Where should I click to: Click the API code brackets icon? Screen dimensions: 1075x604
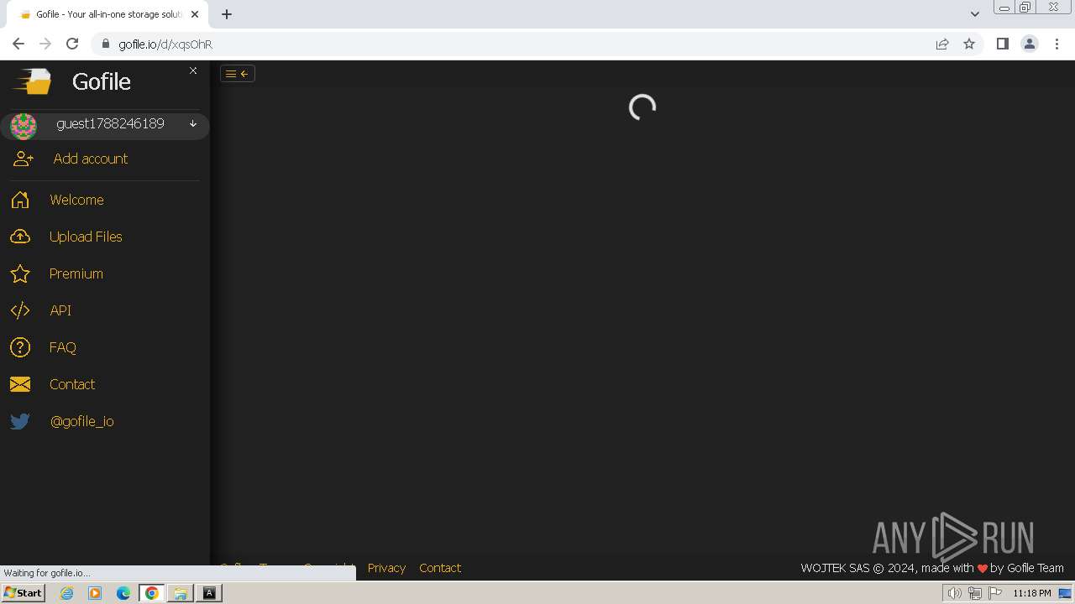20,310
